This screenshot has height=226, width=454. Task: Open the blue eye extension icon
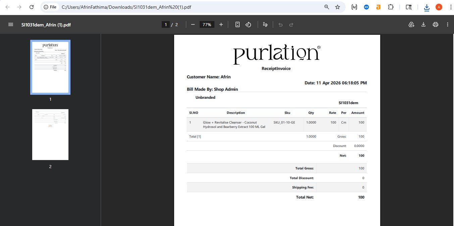pyautogui.click(x=366, y=7)
